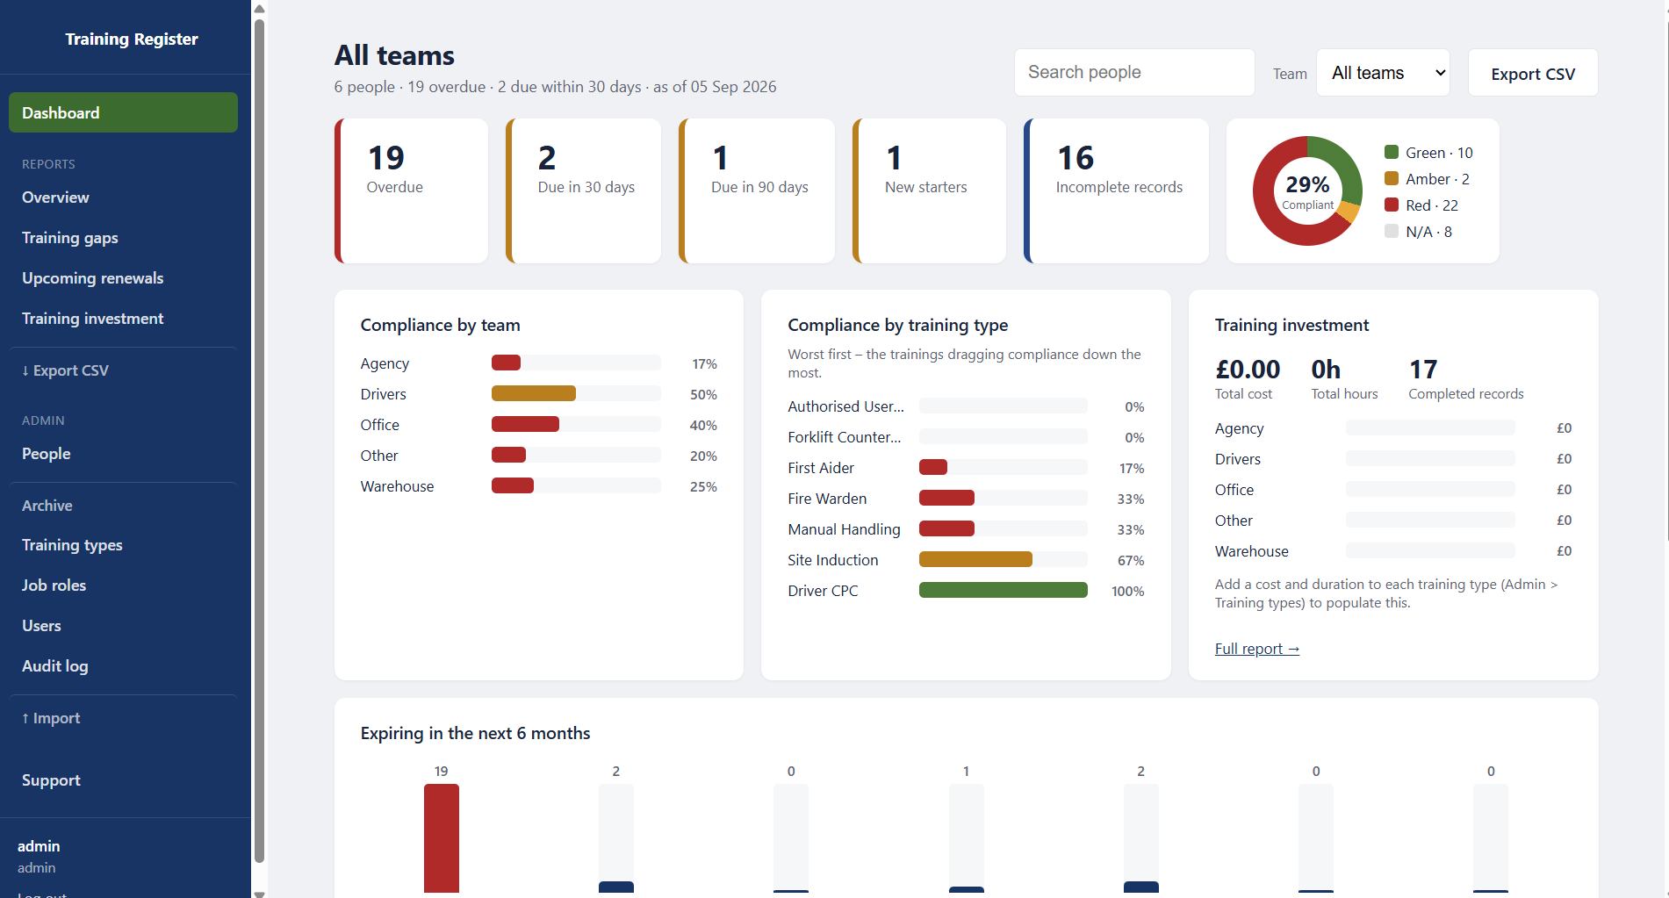Select Drivers in Compliance by team

click(x=538, y=394)
